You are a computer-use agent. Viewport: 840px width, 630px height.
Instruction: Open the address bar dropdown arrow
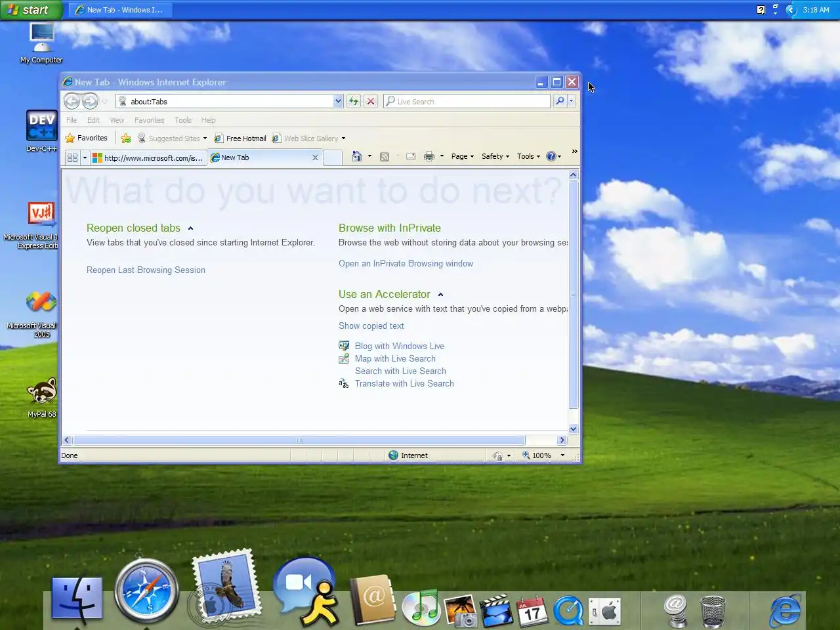coord(338,101)
